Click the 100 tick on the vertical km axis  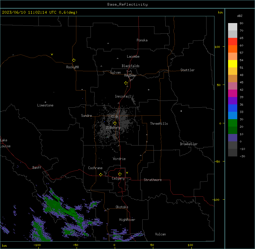217,47
